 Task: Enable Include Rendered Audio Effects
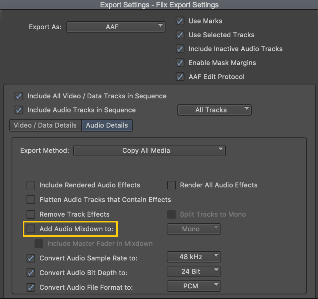(x=31, y=185)
